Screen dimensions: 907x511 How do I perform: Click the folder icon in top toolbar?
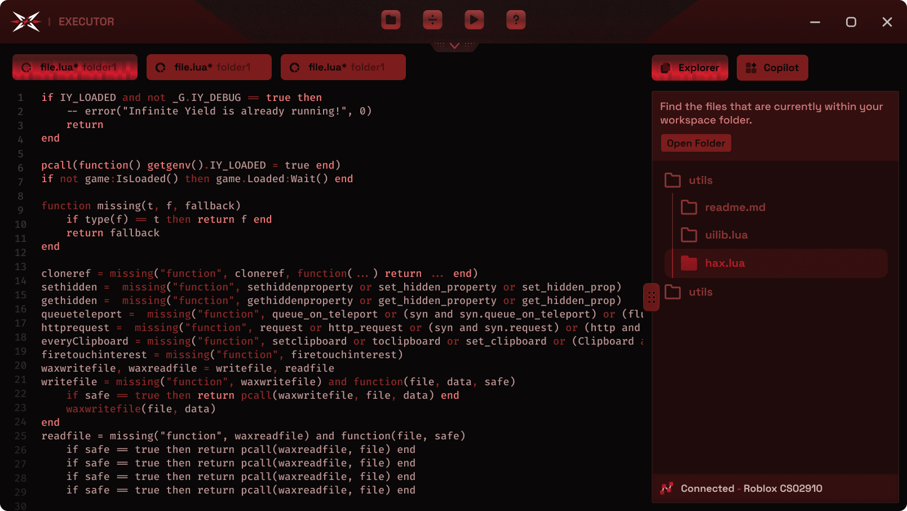[391, 20]
